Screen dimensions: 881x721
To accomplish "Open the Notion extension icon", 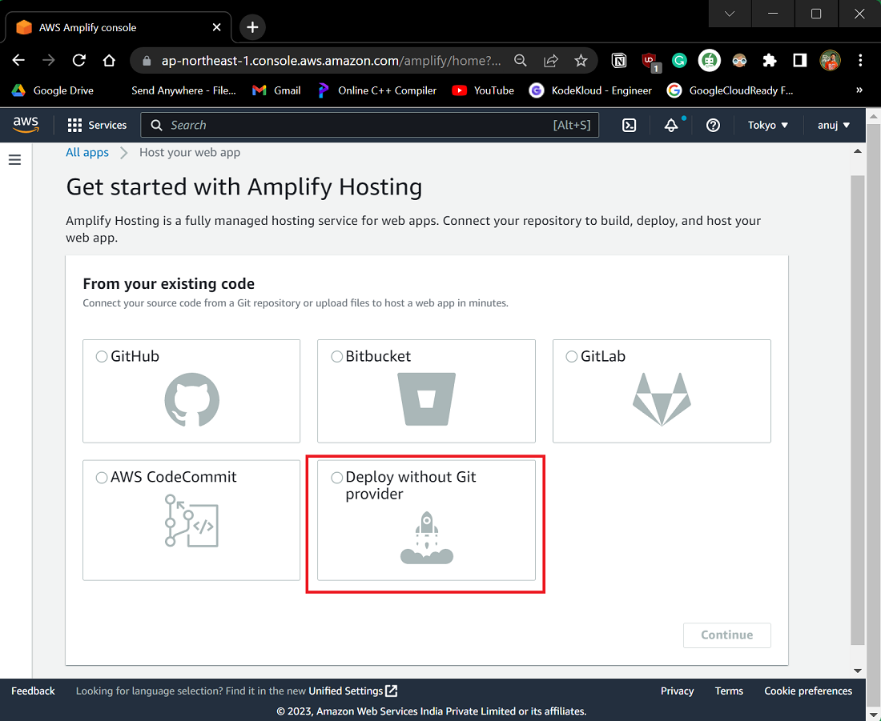I will [x=619, y=61].
